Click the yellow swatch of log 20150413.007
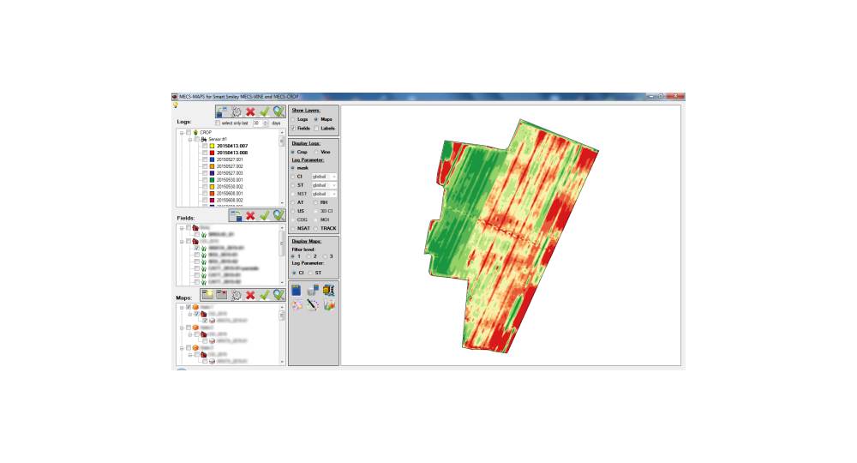857x463 pixels. (x=212, y=146)
